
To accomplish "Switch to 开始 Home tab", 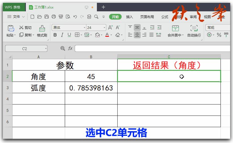I will pyautogui.click(x=115, y=17).
